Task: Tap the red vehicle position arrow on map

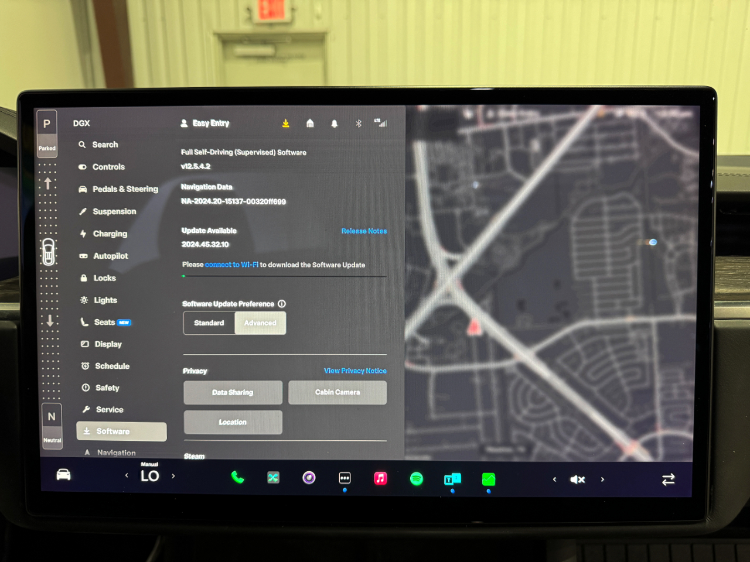Action: [x=474, y=327]
